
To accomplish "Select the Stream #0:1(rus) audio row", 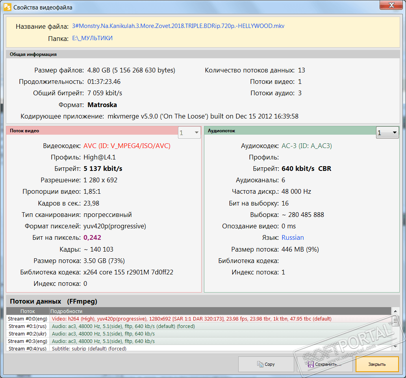I will coord(198,326).
